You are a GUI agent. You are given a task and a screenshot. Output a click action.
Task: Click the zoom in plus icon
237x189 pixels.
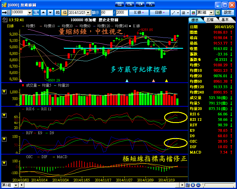click(193, 185)
